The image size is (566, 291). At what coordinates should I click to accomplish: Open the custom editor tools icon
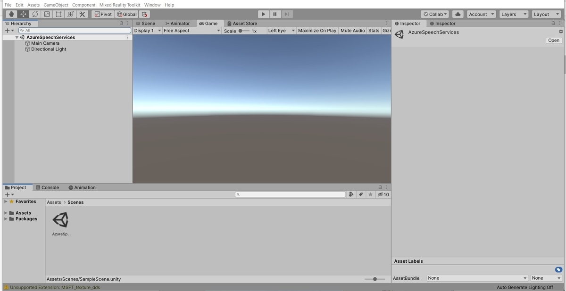point(82,14)
